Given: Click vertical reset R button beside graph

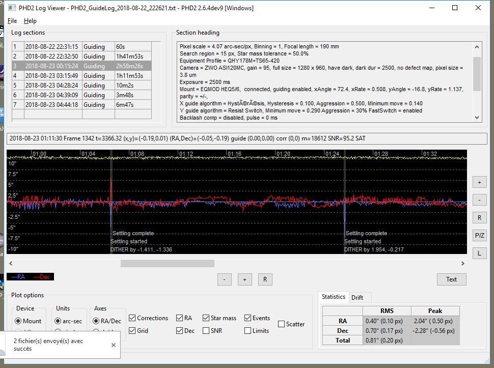Looking at the screenshot, I should pyautogui.click(x=480, y=217).
